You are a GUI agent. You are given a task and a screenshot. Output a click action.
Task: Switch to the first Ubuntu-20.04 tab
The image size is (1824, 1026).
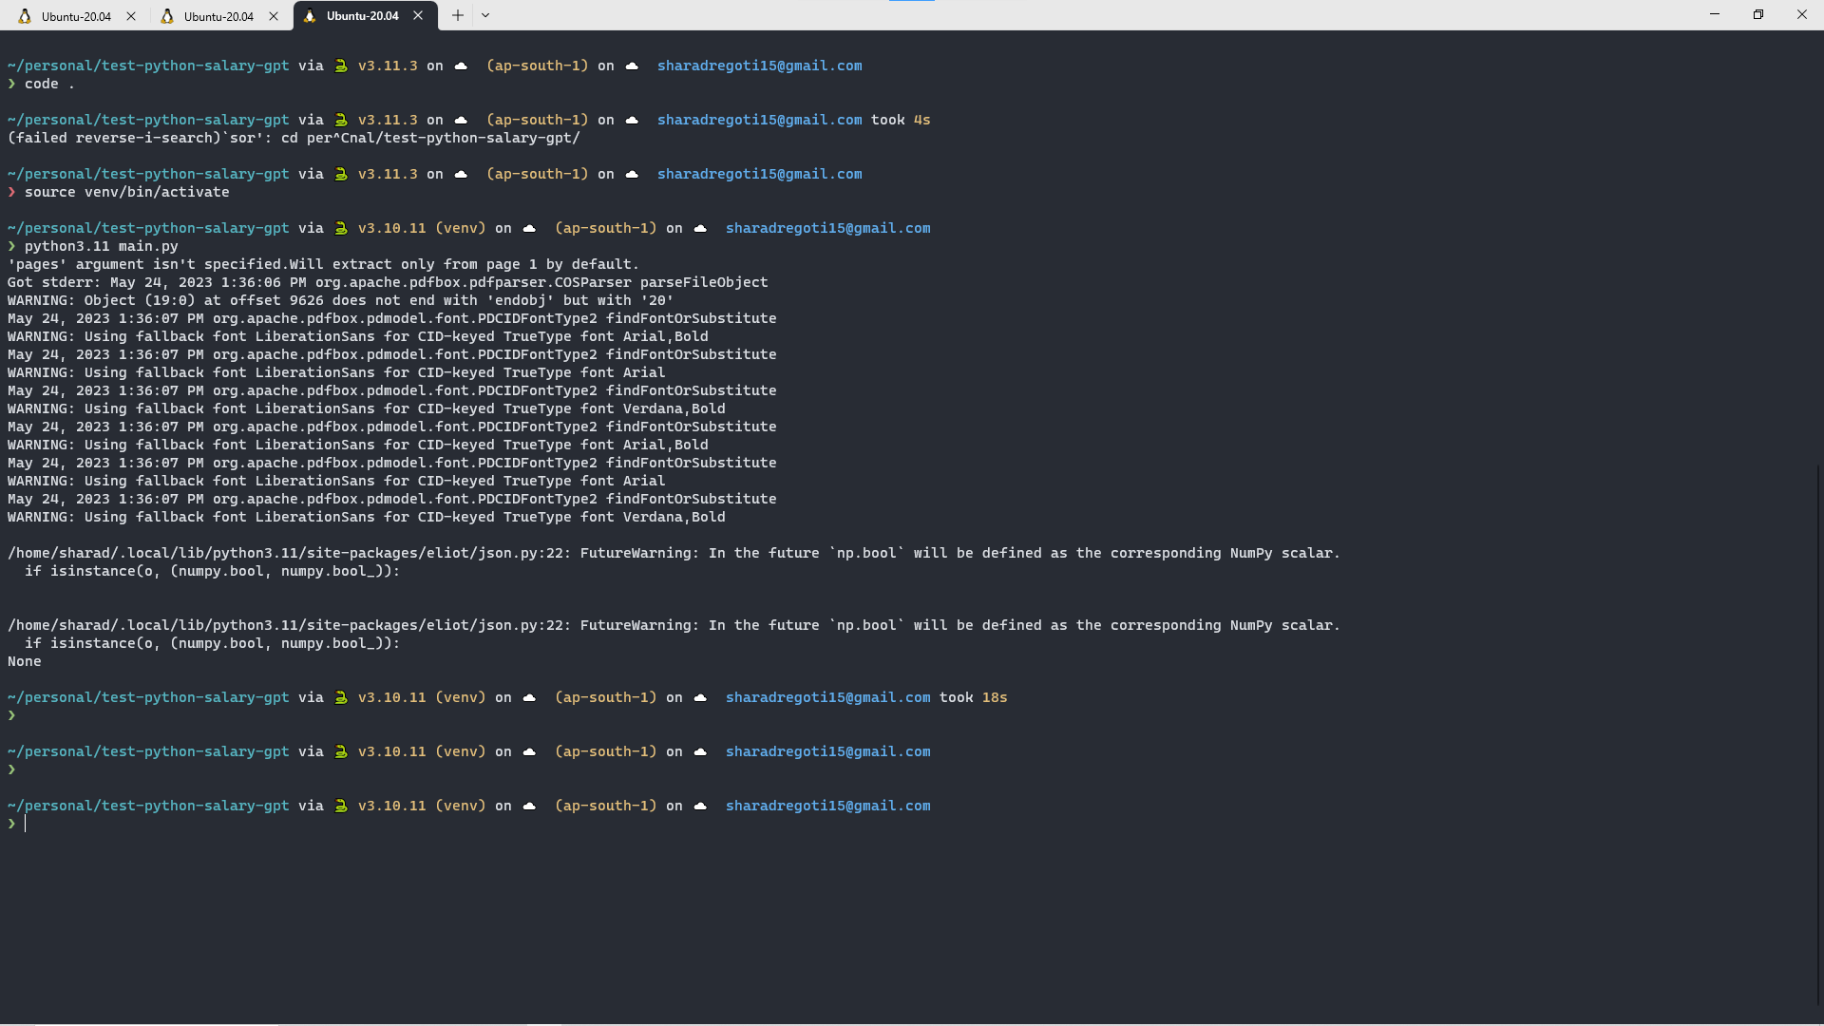click(76, 16)
